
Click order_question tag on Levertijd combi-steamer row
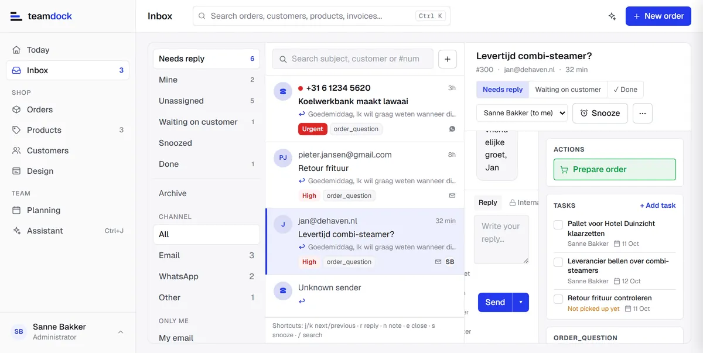(349, 262)
